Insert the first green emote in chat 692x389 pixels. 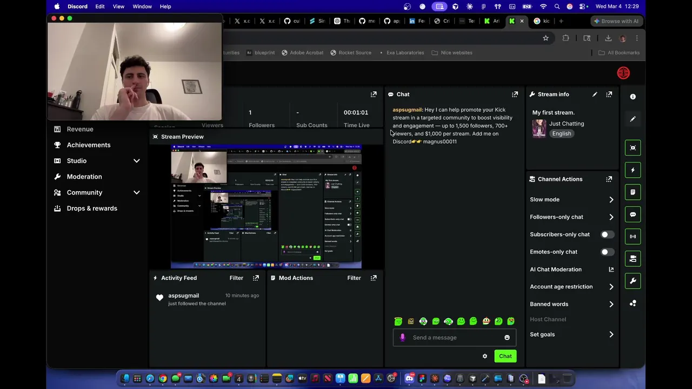pos(398,321)
